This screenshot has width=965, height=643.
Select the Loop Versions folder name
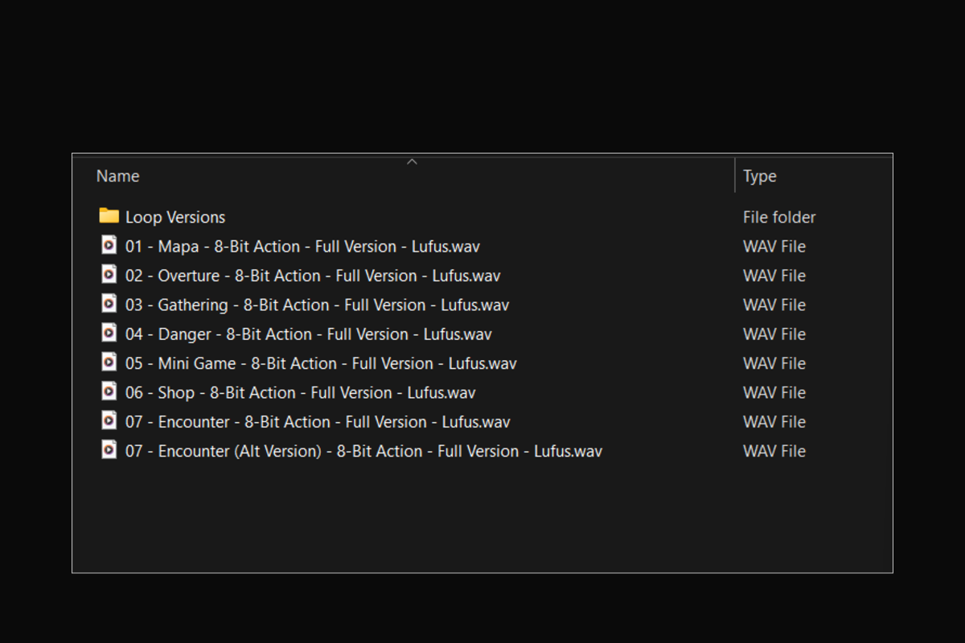pos(175,217)
